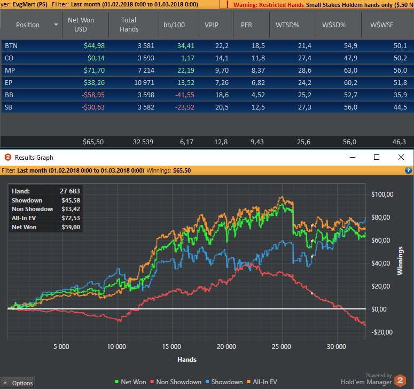This screenshot has width=414, height=389.
Task: Click the $71,70 Net Won cell
Action: click(x=94, y=70)
